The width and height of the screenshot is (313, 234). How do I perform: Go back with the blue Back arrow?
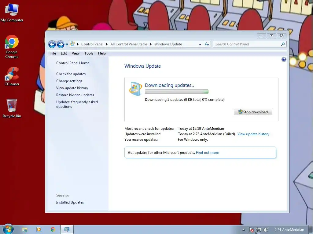point(52,44)
